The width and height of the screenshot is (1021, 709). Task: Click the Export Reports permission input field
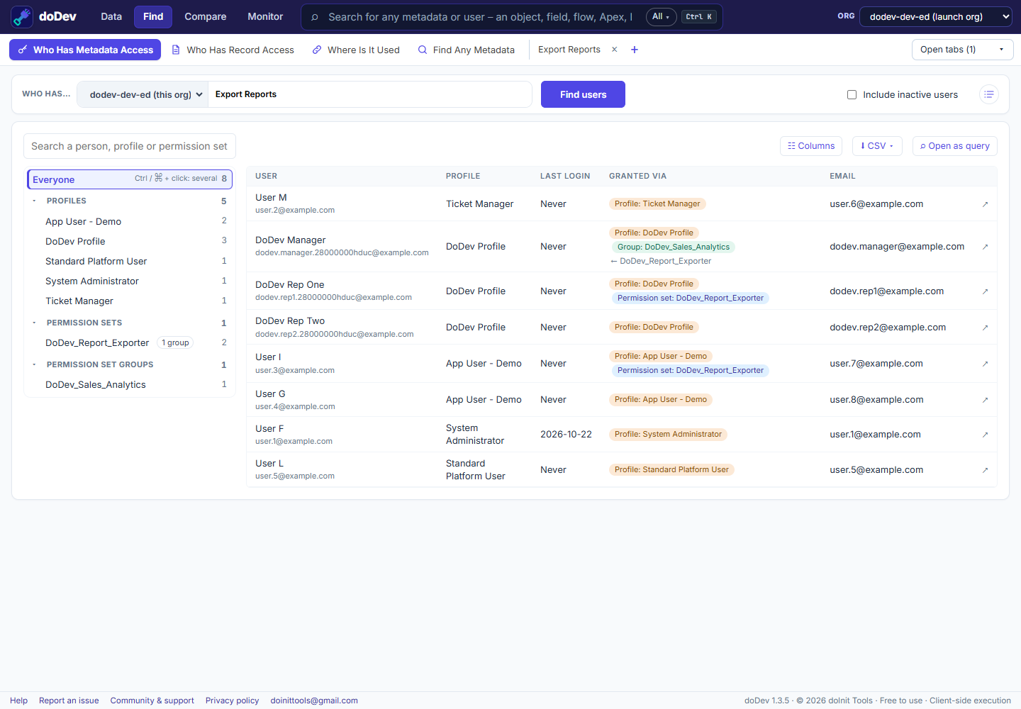tap(369, 94)
